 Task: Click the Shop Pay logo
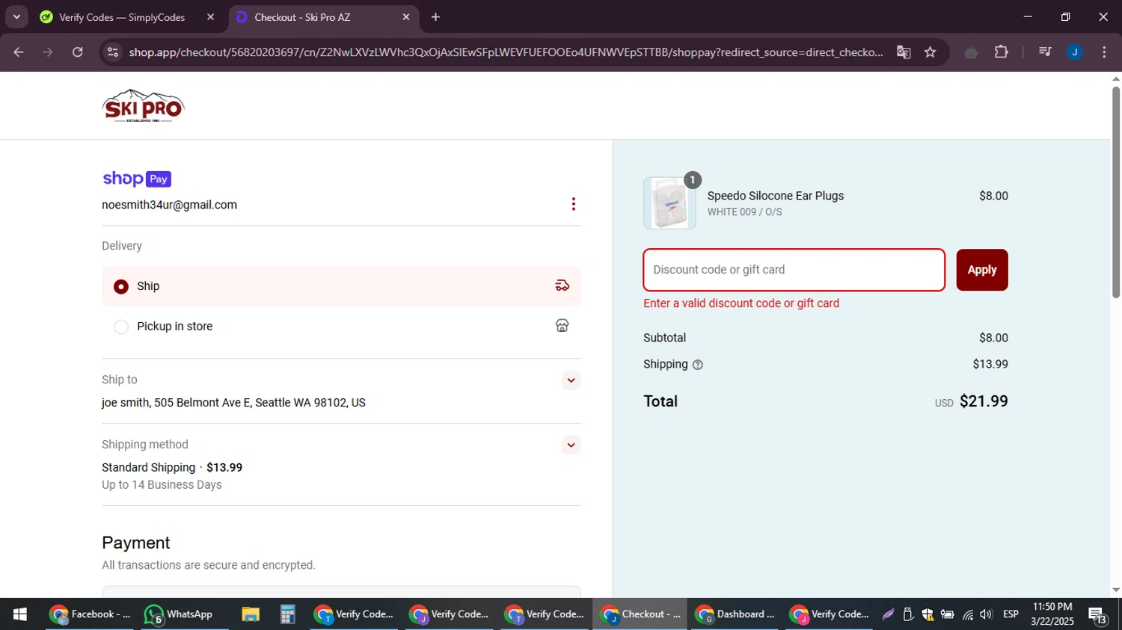coord(137,179)
